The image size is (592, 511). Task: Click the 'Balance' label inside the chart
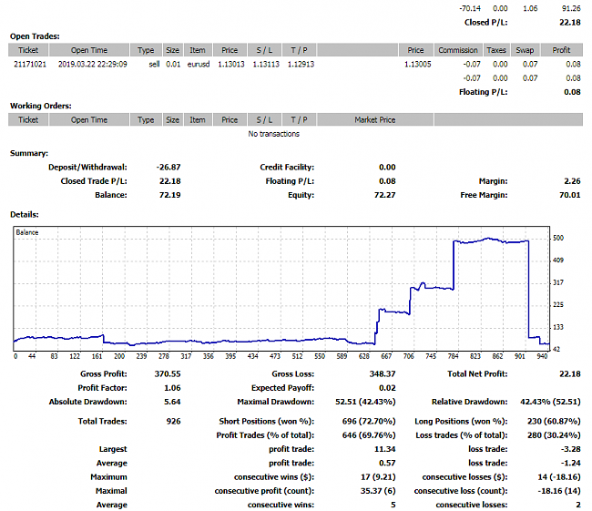[26, 232]
